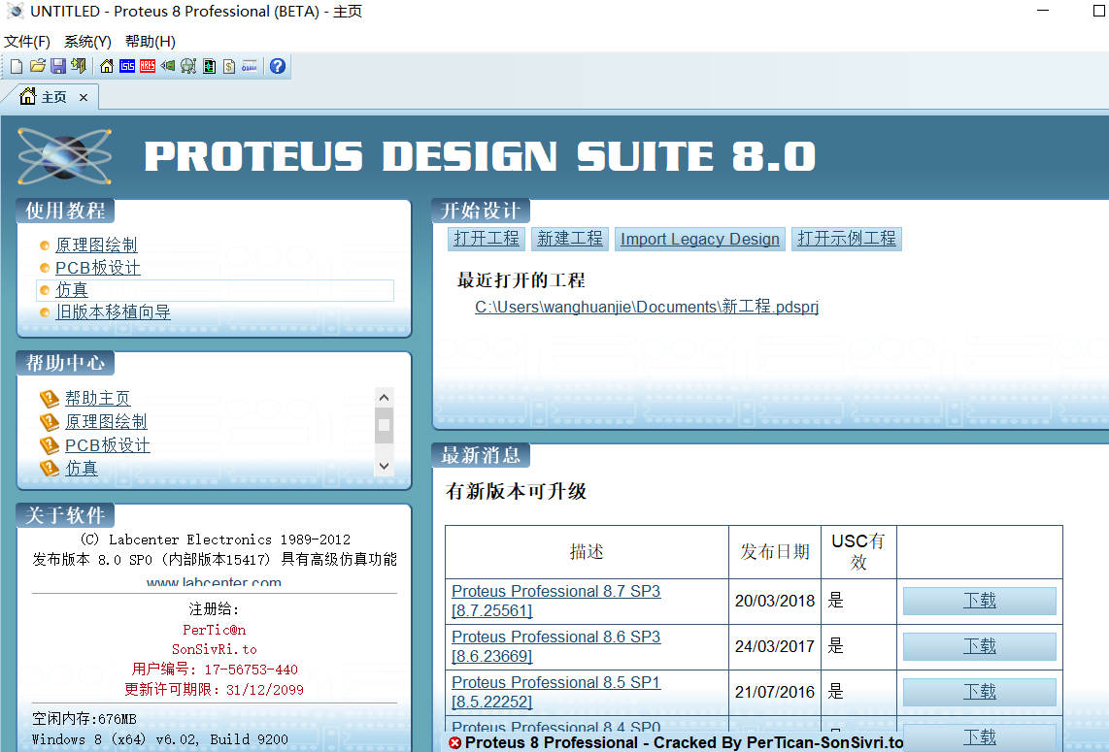Click the 更新许可期限: 31/12/2099 text
The width and height of the screenshot is (1109, 752).
(x=215, y=690)
